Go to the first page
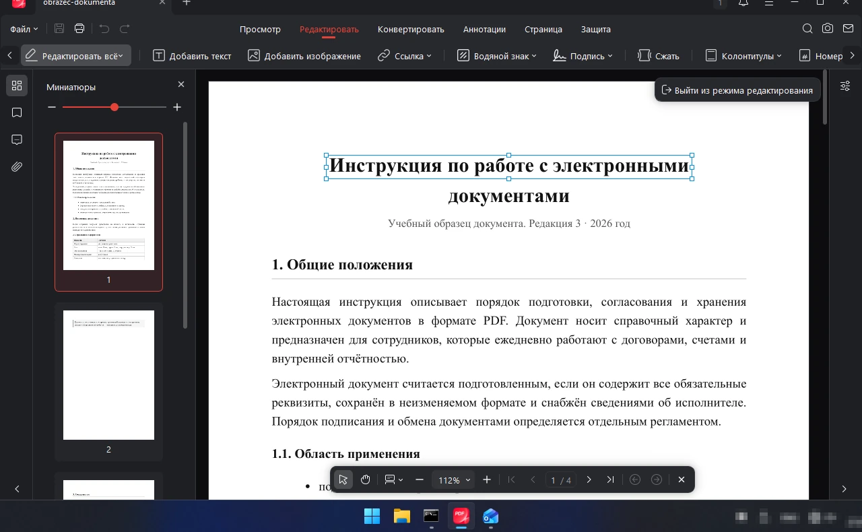 pos(511,479)
